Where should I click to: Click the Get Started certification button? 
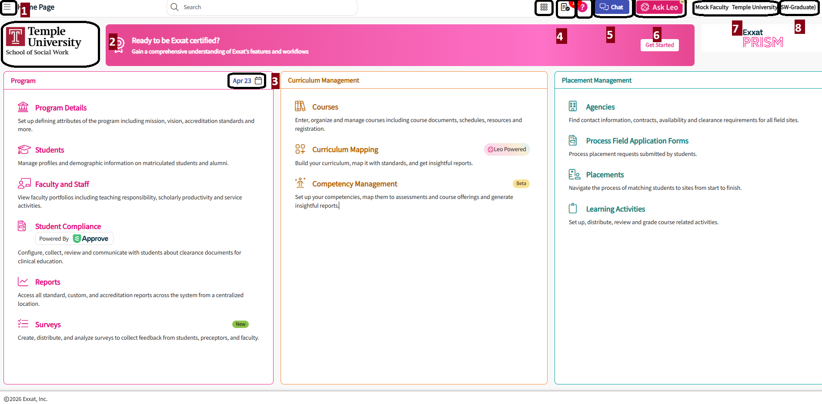(x=659, y=45)
